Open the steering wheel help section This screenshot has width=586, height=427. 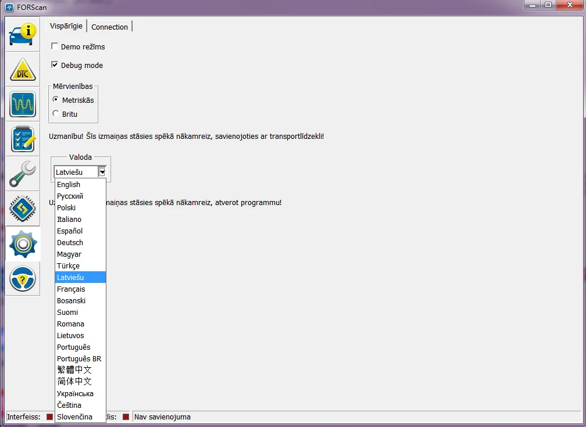click(23, 279)
